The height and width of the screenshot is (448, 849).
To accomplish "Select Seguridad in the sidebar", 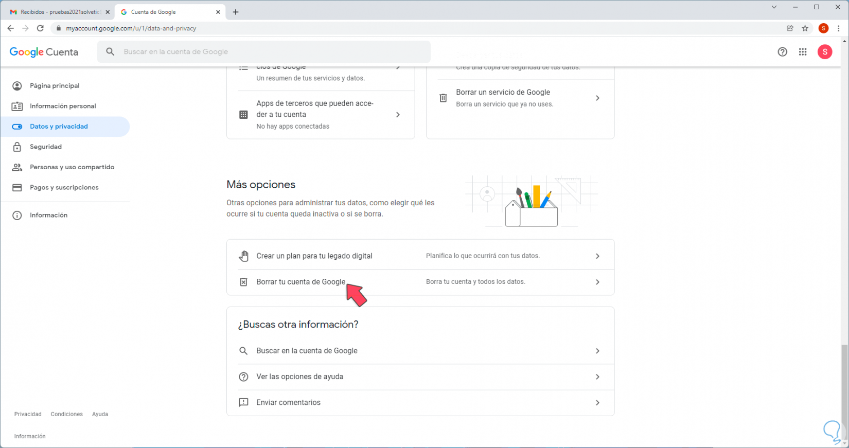I will pos(46,147).
